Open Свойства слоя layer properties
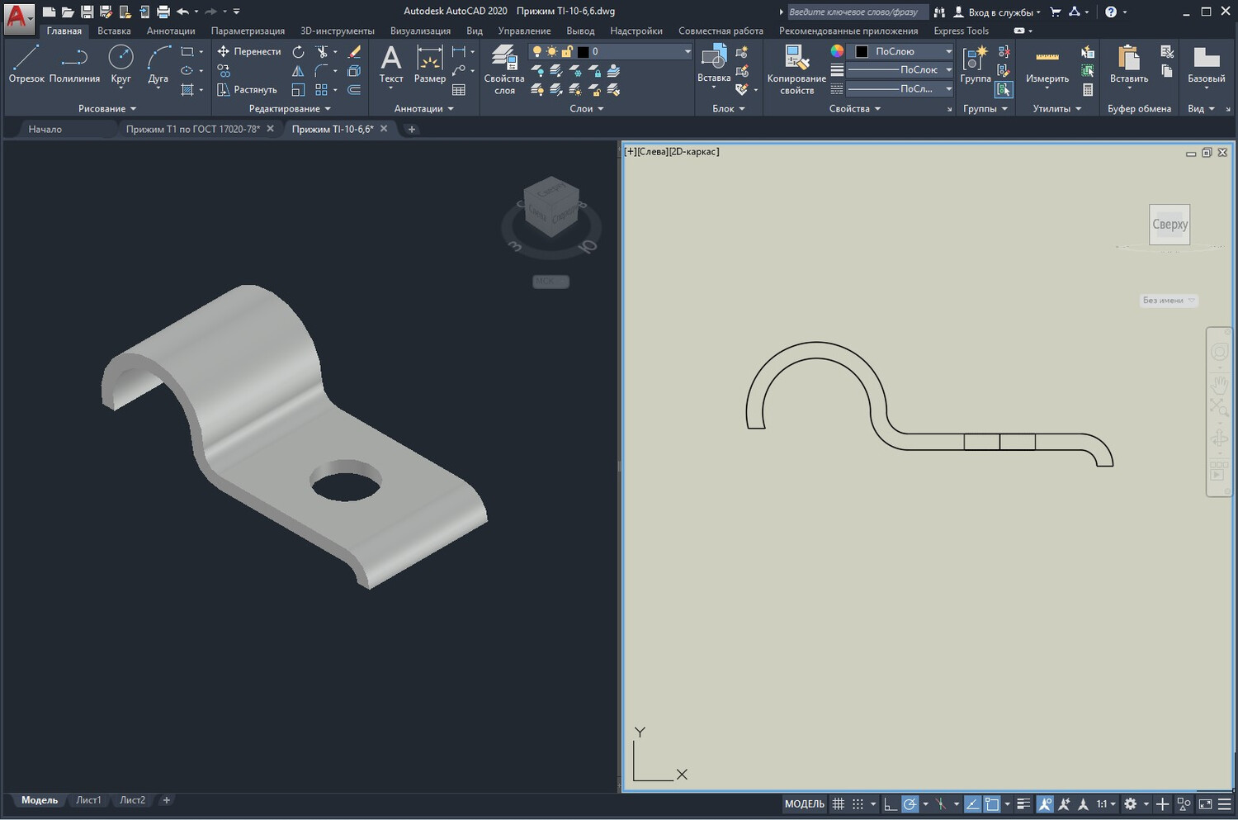The width and height of the screenshot is (1238, 820). [x=503, y=69]
